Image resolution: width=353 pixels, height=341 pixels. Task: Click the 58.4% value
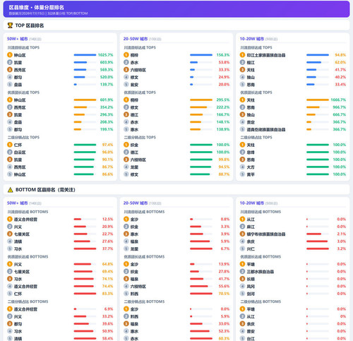click(x=107, y=338)
